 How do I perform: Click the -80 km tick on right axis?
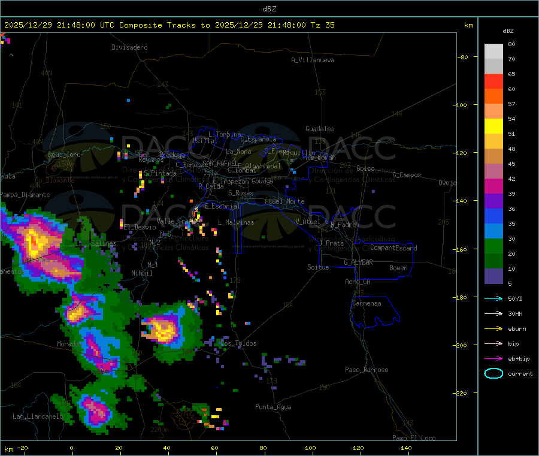coord(463,57)
